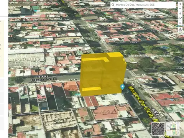Screen dimensions: 184x138
Task: Click the search magnifier icon
Action: click(113, 5)
